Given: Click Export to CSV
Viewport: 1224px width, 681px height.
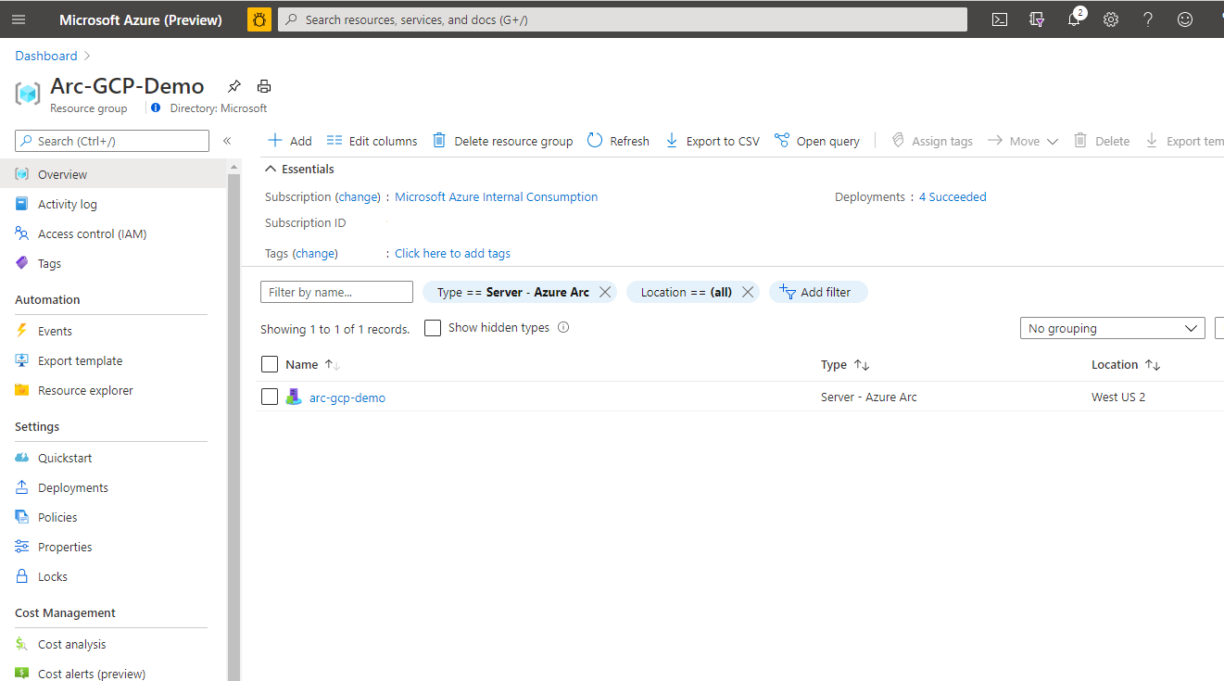Looking at the screenshot, I should click(x=712, y=141).
